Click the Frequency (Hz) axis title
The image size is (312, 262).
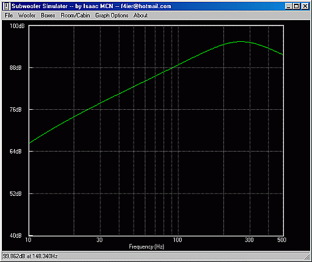coord(147,247)
